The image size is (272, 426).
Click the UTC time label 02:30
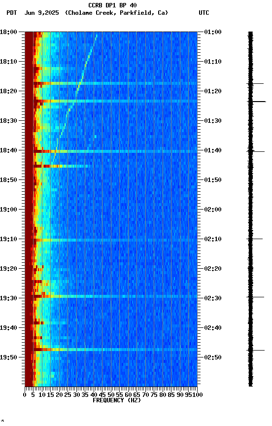[213, 298]
